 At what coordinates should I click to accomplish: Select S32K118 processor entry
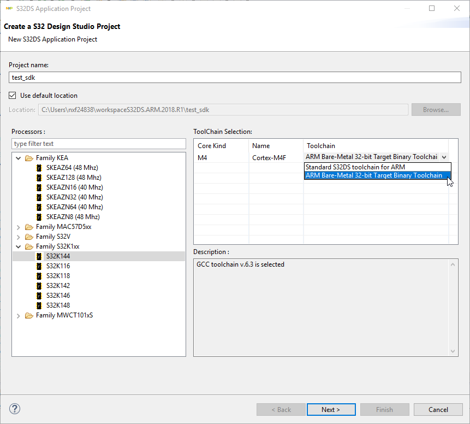58,276
